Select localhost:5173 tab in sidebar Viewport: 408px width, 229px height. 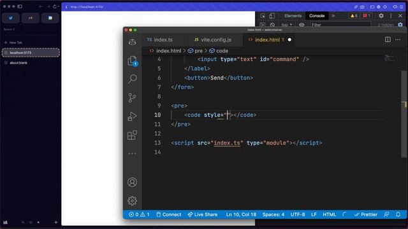(x=31, y=53)
